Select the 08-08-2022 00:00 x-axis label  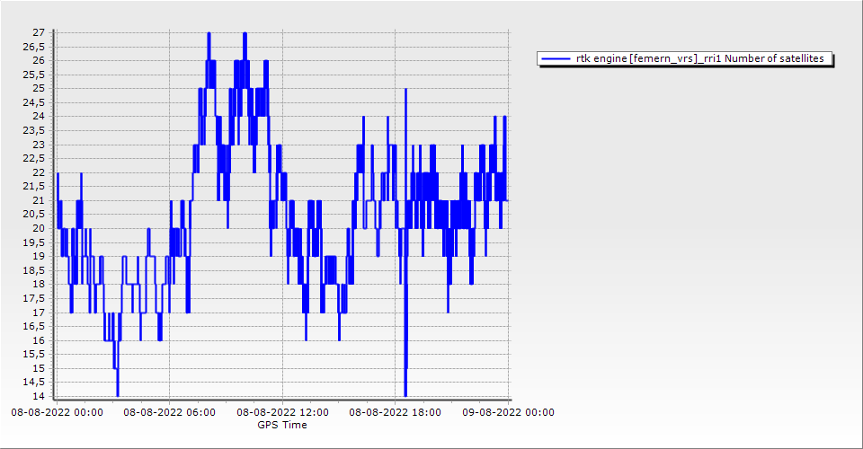tap(57, 413)
